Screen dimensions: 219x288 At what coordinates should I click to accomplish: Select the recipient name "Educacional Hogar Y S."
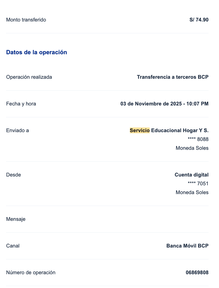coord(180,131)
